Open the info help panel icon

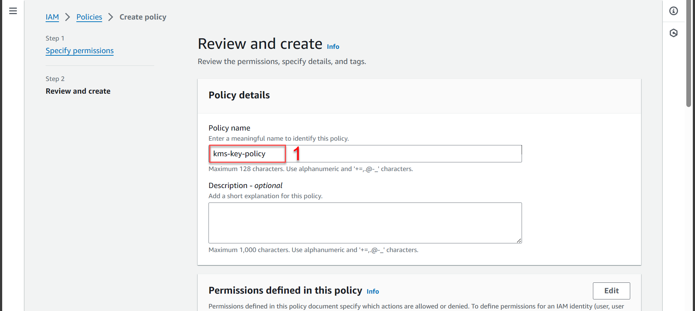coord(673,11)
